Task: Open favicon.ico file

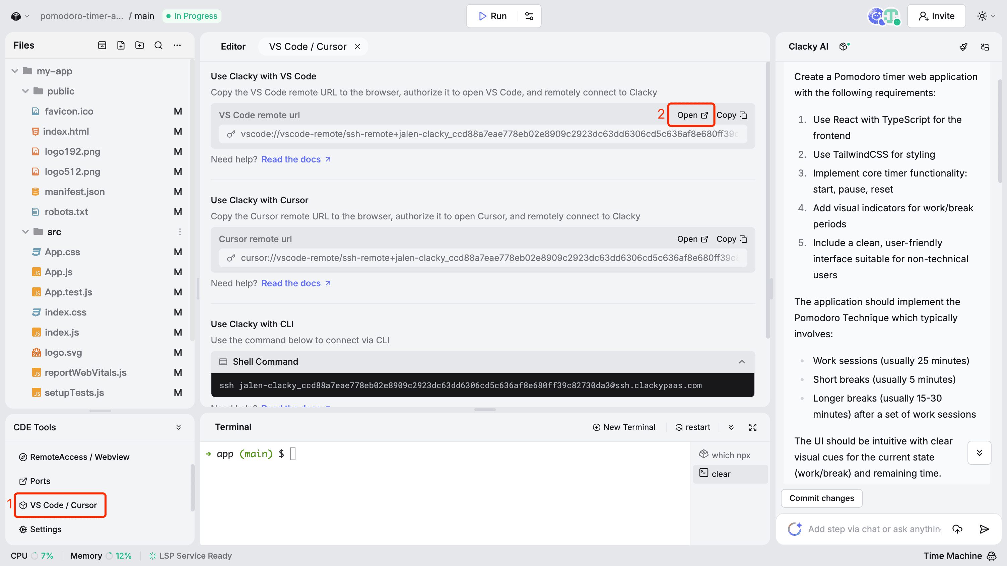Action: pos(69,112)
